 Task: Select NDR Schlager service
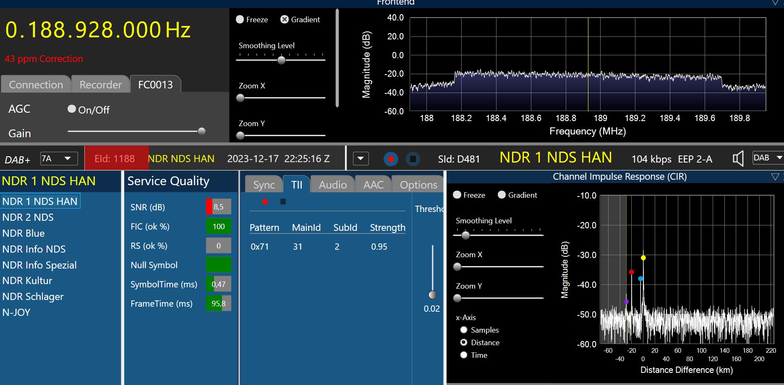click(x=33, y=296)
